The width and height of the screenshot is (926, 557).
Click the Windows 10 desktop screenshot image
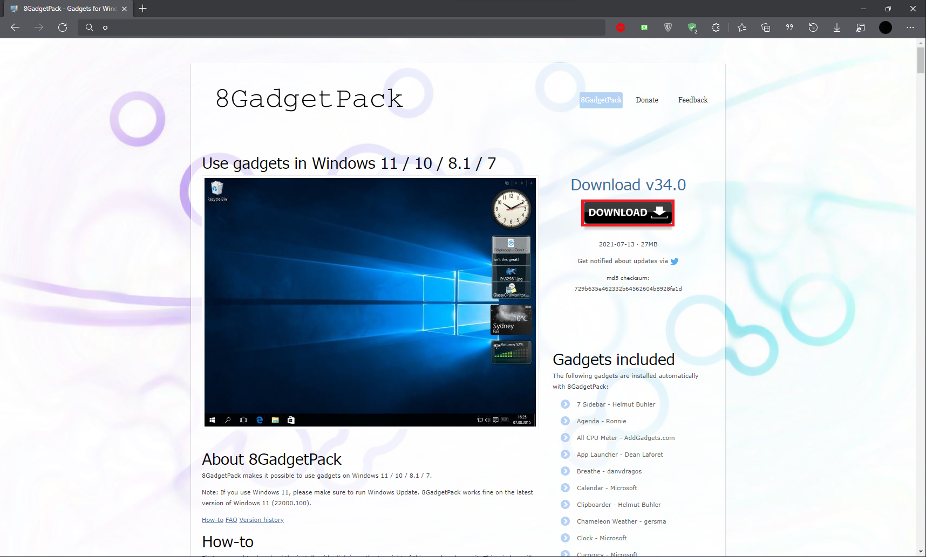click(x=370, y=302)
